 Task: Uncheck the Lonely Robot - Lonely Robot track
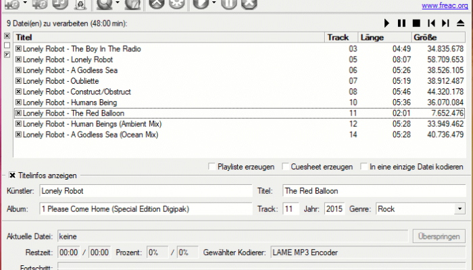pos(18,59)
